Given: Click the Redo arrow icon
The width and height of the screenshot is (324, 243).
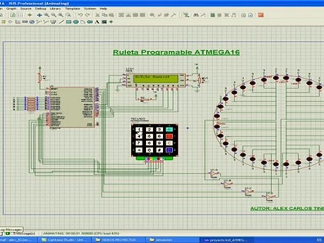Looking at the screenshot, I should (88, 15).
